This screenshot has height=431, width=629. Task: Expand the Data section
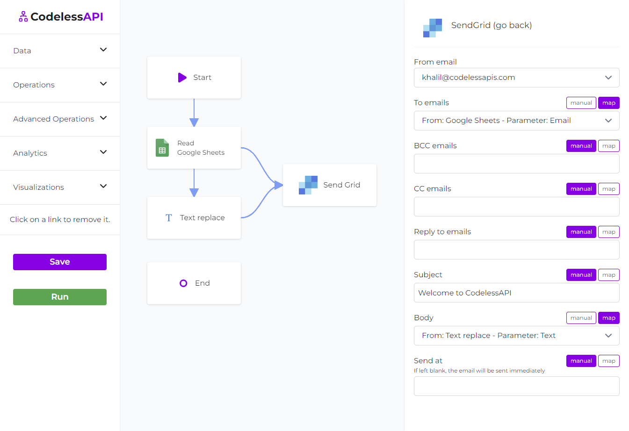[x=103, y=50]
